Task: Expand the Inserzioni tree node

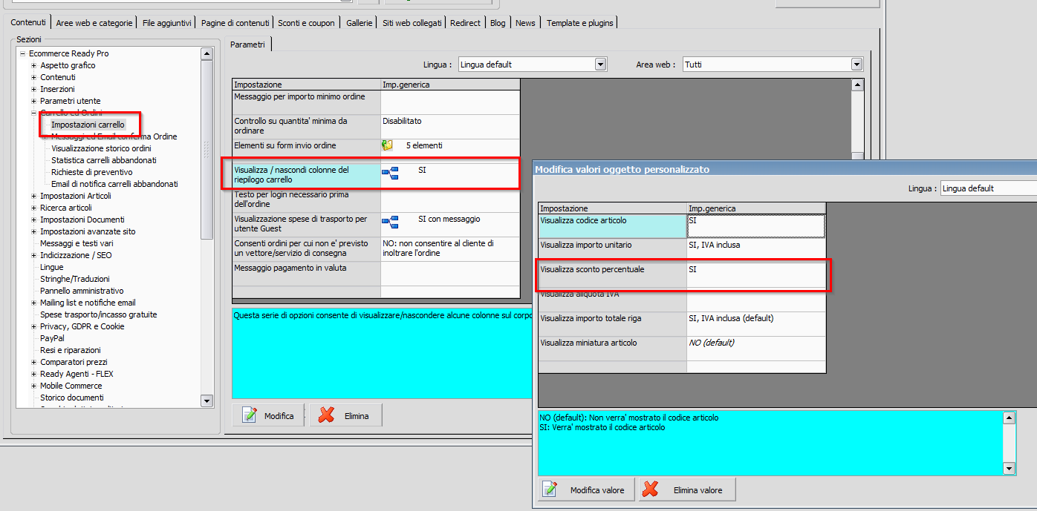Action: pos(33,89)
